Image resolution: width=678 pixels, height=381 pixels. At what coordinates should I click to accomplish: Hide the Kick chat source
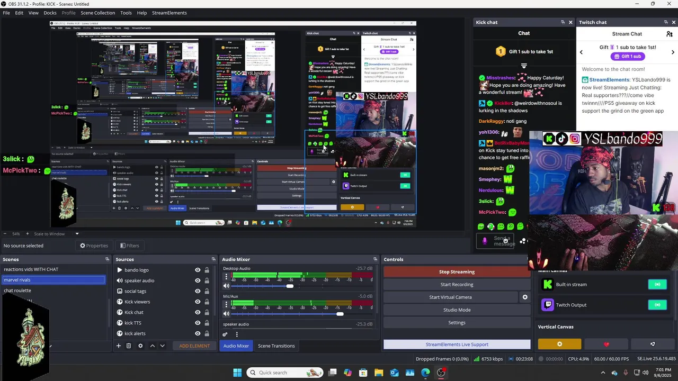[x=198, y=312]
